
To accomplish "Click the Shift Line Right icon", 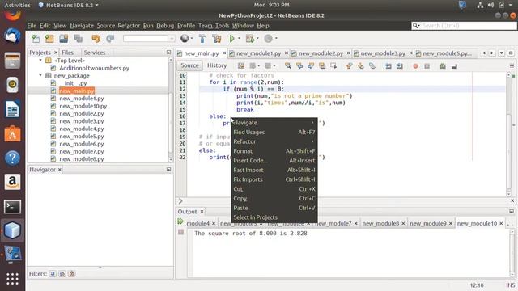I will pos(400,66).
